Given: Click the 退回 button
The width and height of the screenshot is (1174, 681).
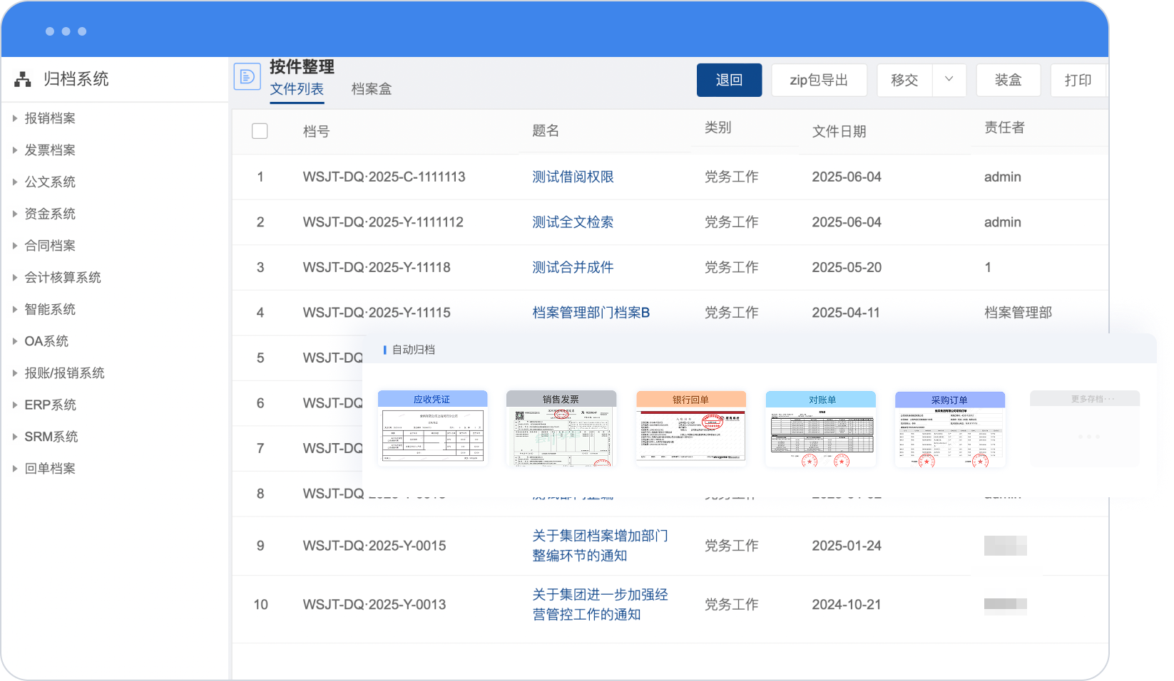Looking at the screenshot, I should [729, 80].
